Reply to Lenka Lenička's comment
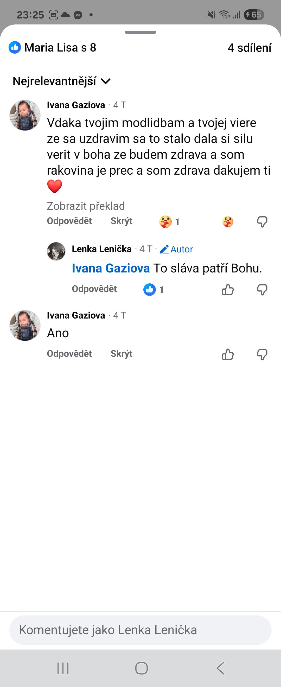 point(94,289)
